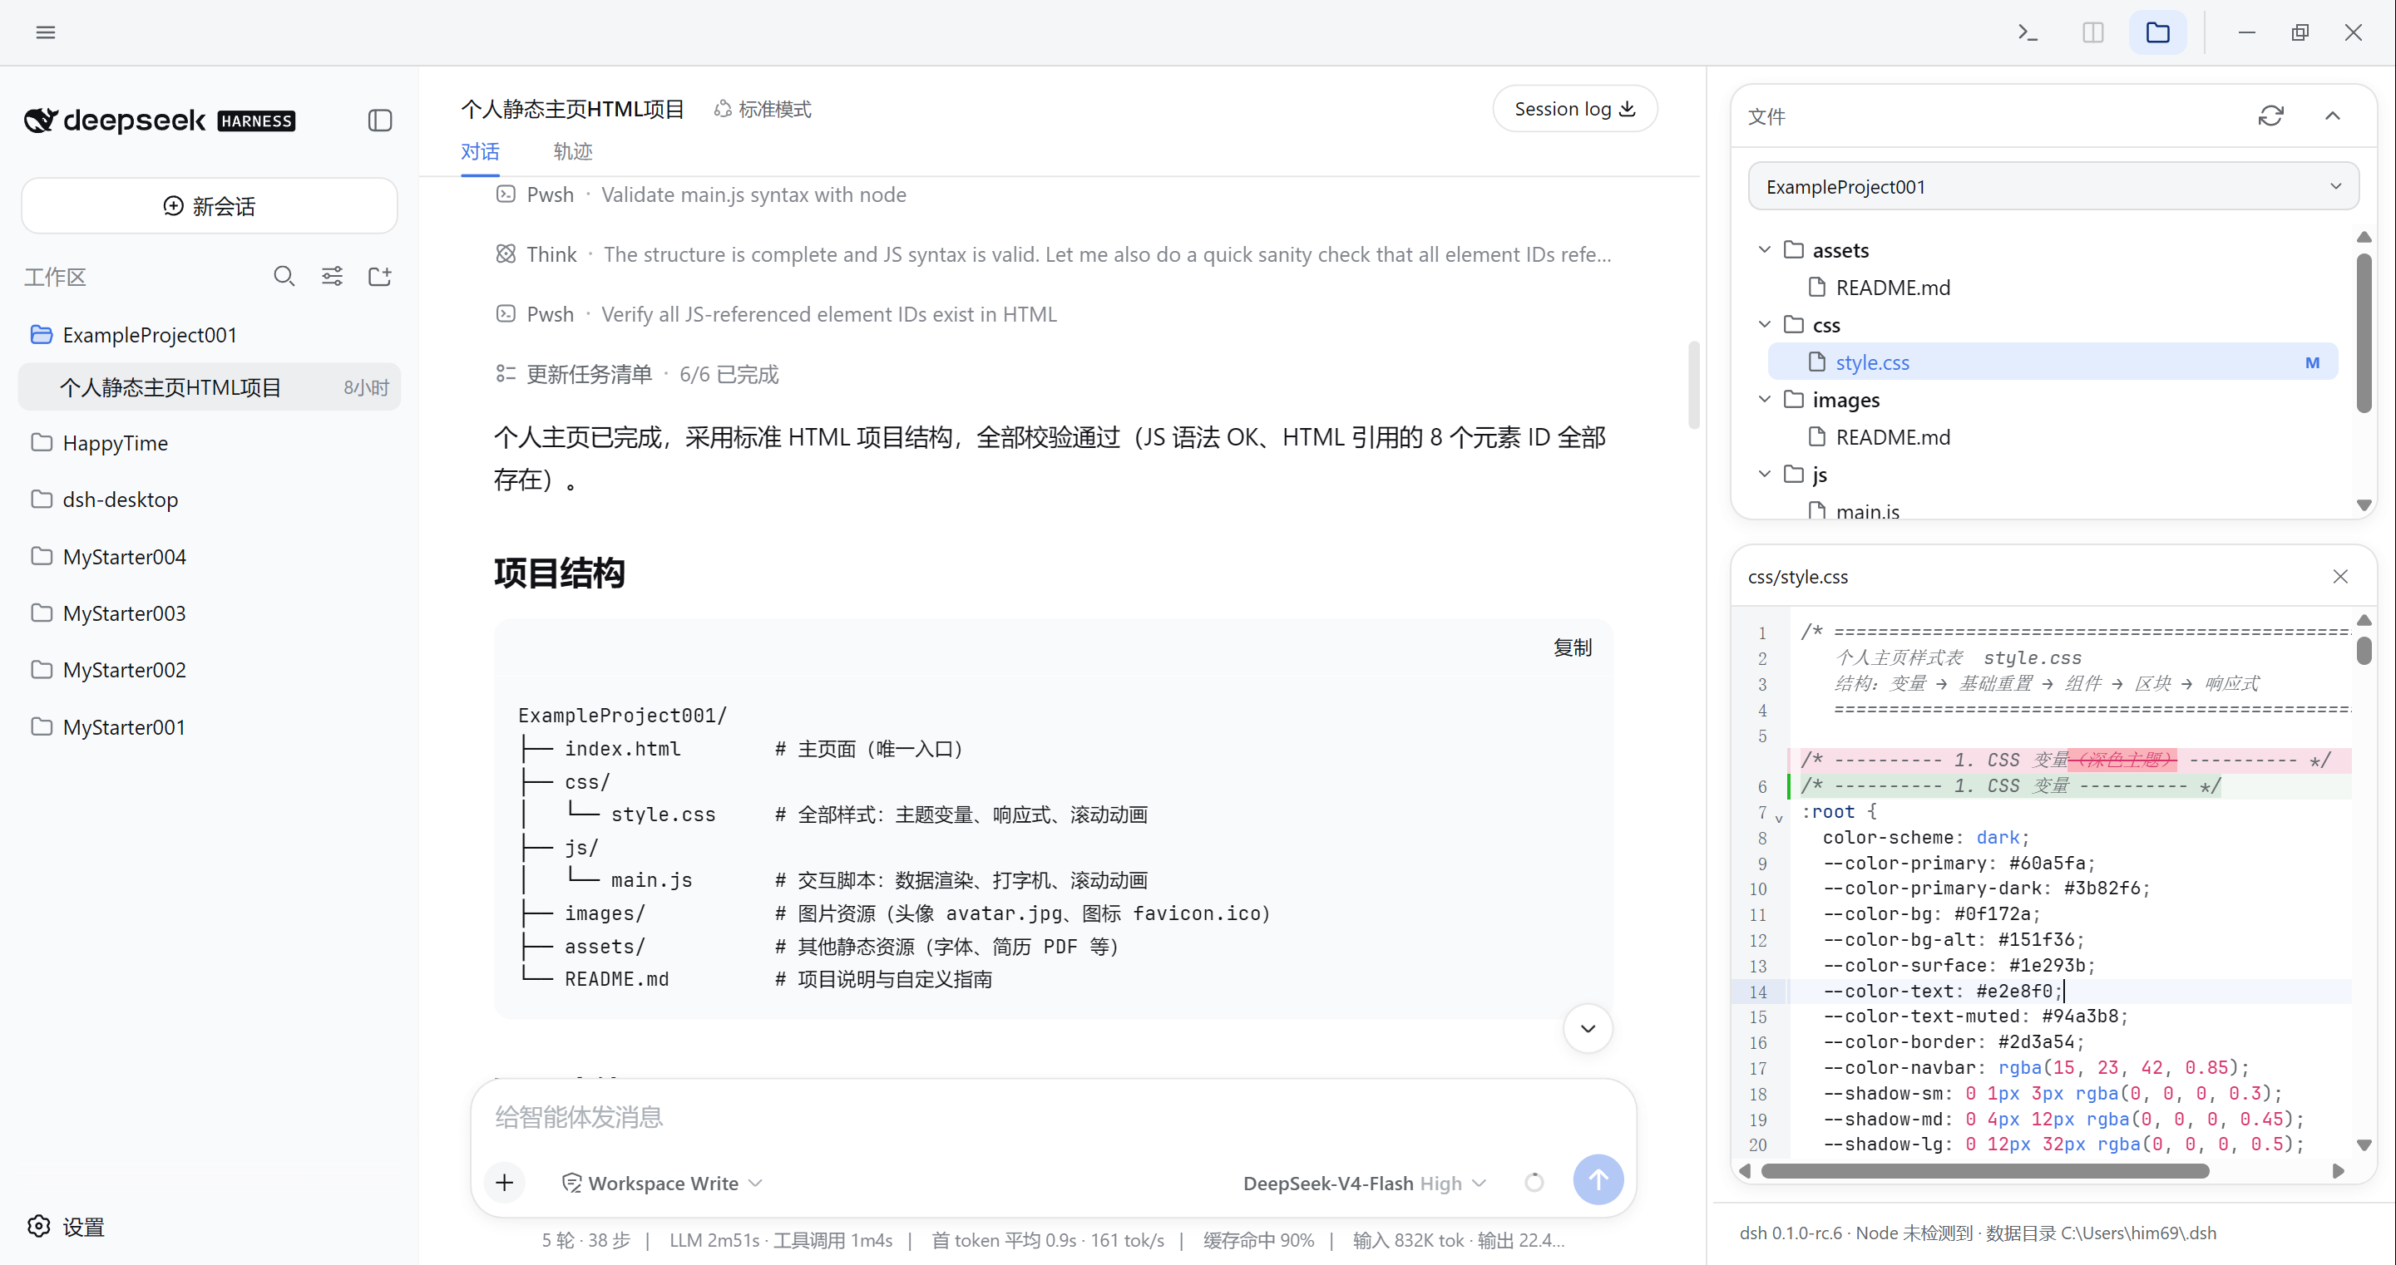2396x1265 pixels.
Task: Open workspace filter settings icon
Action: click(x=332, y=276)
